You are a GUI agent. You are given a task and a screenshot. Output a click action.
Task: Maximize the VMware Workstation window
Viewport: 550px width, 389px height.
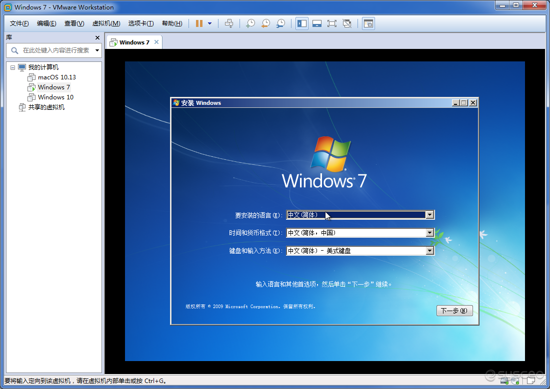pyautogui.click(x=516, y=5)
